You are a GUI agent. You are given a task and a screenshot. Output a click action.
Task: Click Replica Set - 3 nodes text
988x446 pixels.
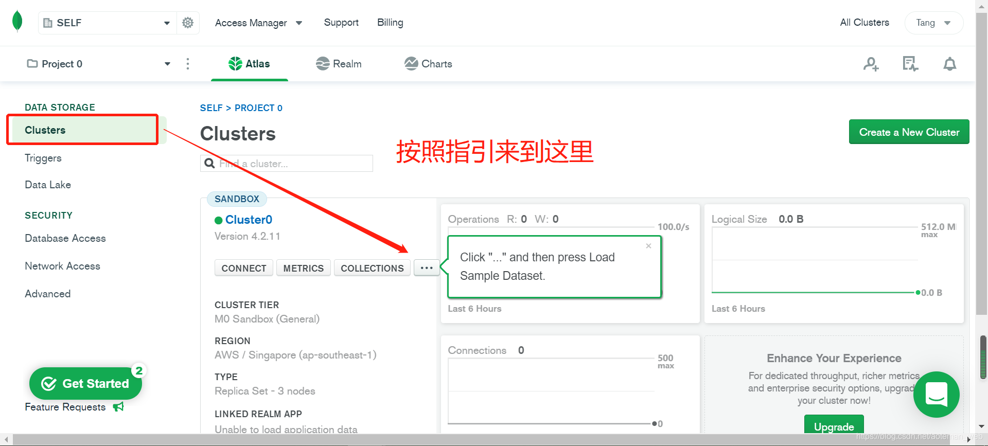(x=265, y=391)
